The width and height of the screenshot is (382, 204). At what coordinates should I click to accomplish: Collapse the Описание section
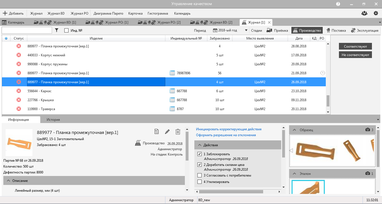(8, 181)
